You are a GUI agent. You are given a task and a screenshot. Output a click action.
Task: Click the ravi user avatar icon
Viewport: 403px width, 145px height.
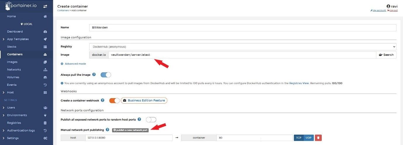(x=388, y=6)
